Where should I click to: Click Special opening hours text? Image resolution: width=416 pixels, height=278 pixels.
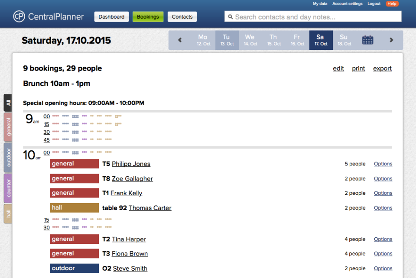[84, 103]
